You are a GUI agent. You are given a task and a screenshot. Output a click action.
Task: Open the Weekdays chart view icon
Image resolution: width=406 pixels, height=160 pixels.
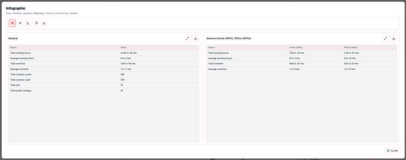(28, 23)
